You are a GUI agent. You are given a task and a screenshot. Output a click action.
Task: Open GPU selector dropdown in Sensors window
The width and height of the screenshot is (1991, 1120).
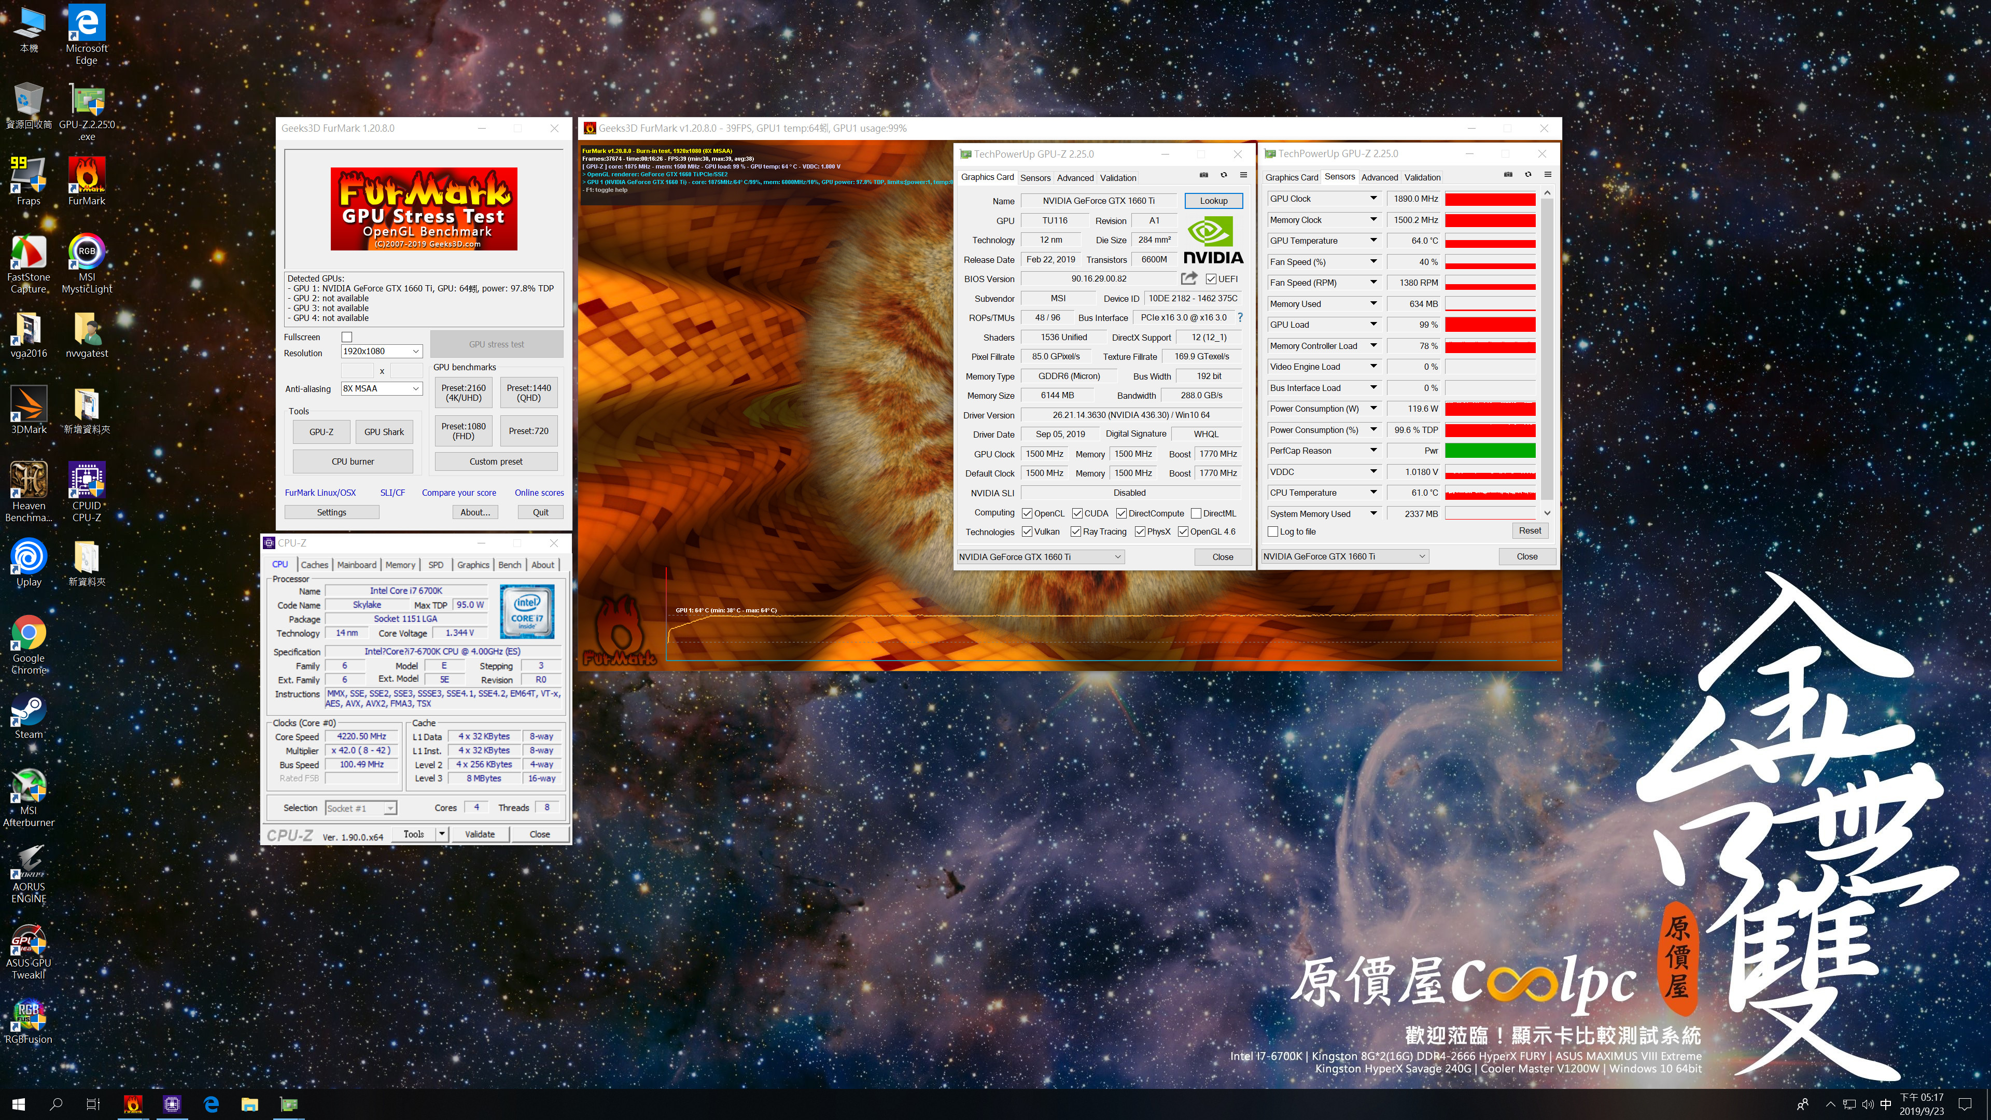point(1345,556)
